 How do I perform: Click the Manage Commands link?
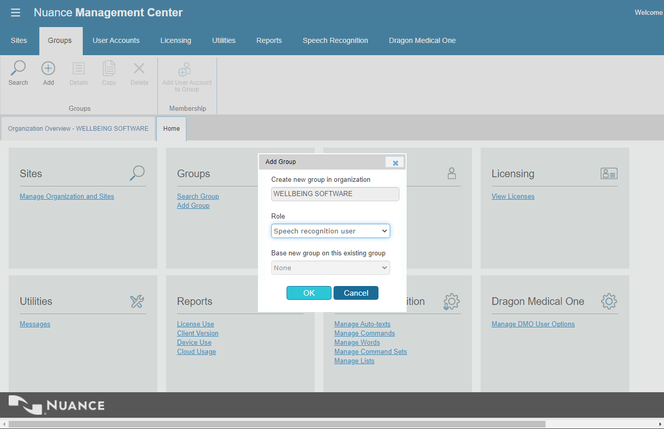click(x=365, y=333)
